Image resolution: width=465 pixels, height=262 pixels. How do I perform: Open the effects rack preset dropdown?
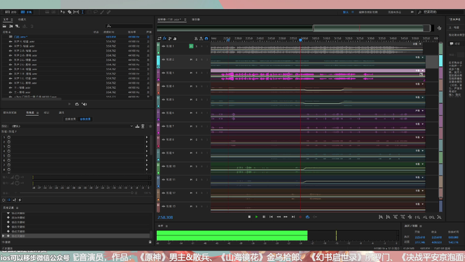(x=131, y=126)
